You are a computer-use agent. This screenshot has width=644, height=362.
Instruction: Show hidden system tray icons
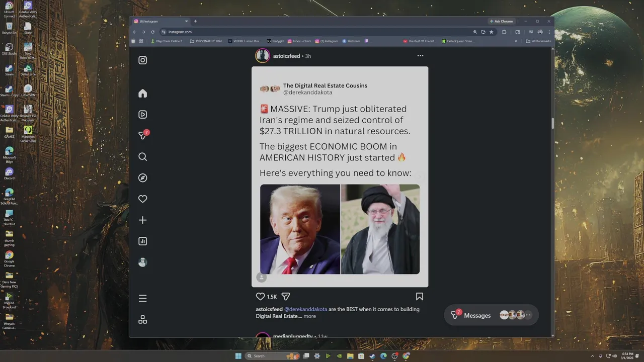coord(592,356)
